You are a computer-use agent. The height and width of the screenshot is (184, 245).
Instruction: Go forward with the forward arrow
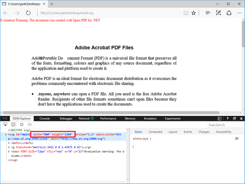tap(17, 13)
